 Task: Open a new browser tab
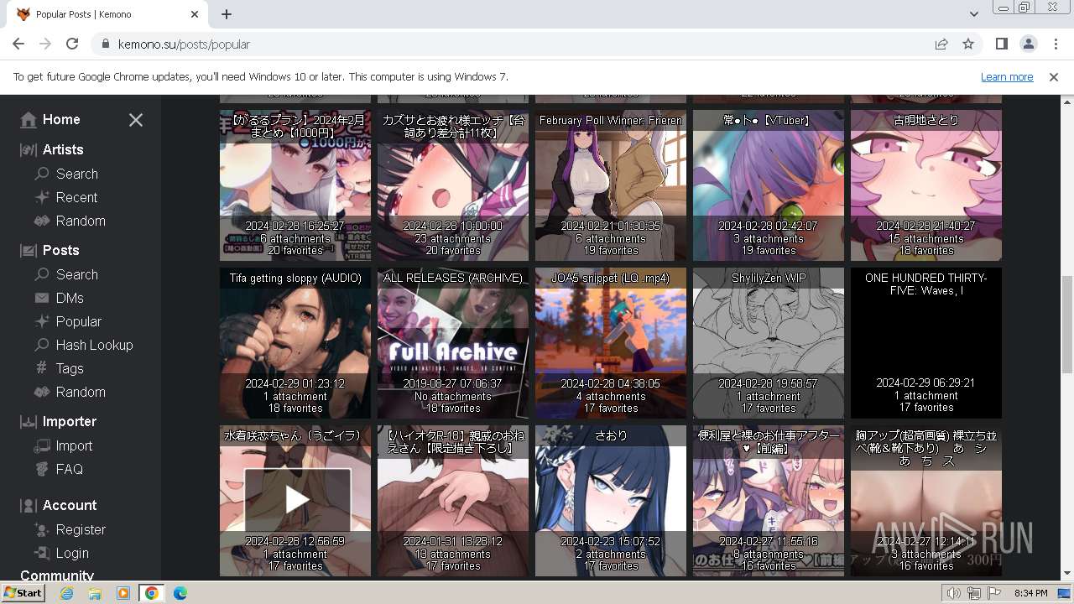(227, 14)
